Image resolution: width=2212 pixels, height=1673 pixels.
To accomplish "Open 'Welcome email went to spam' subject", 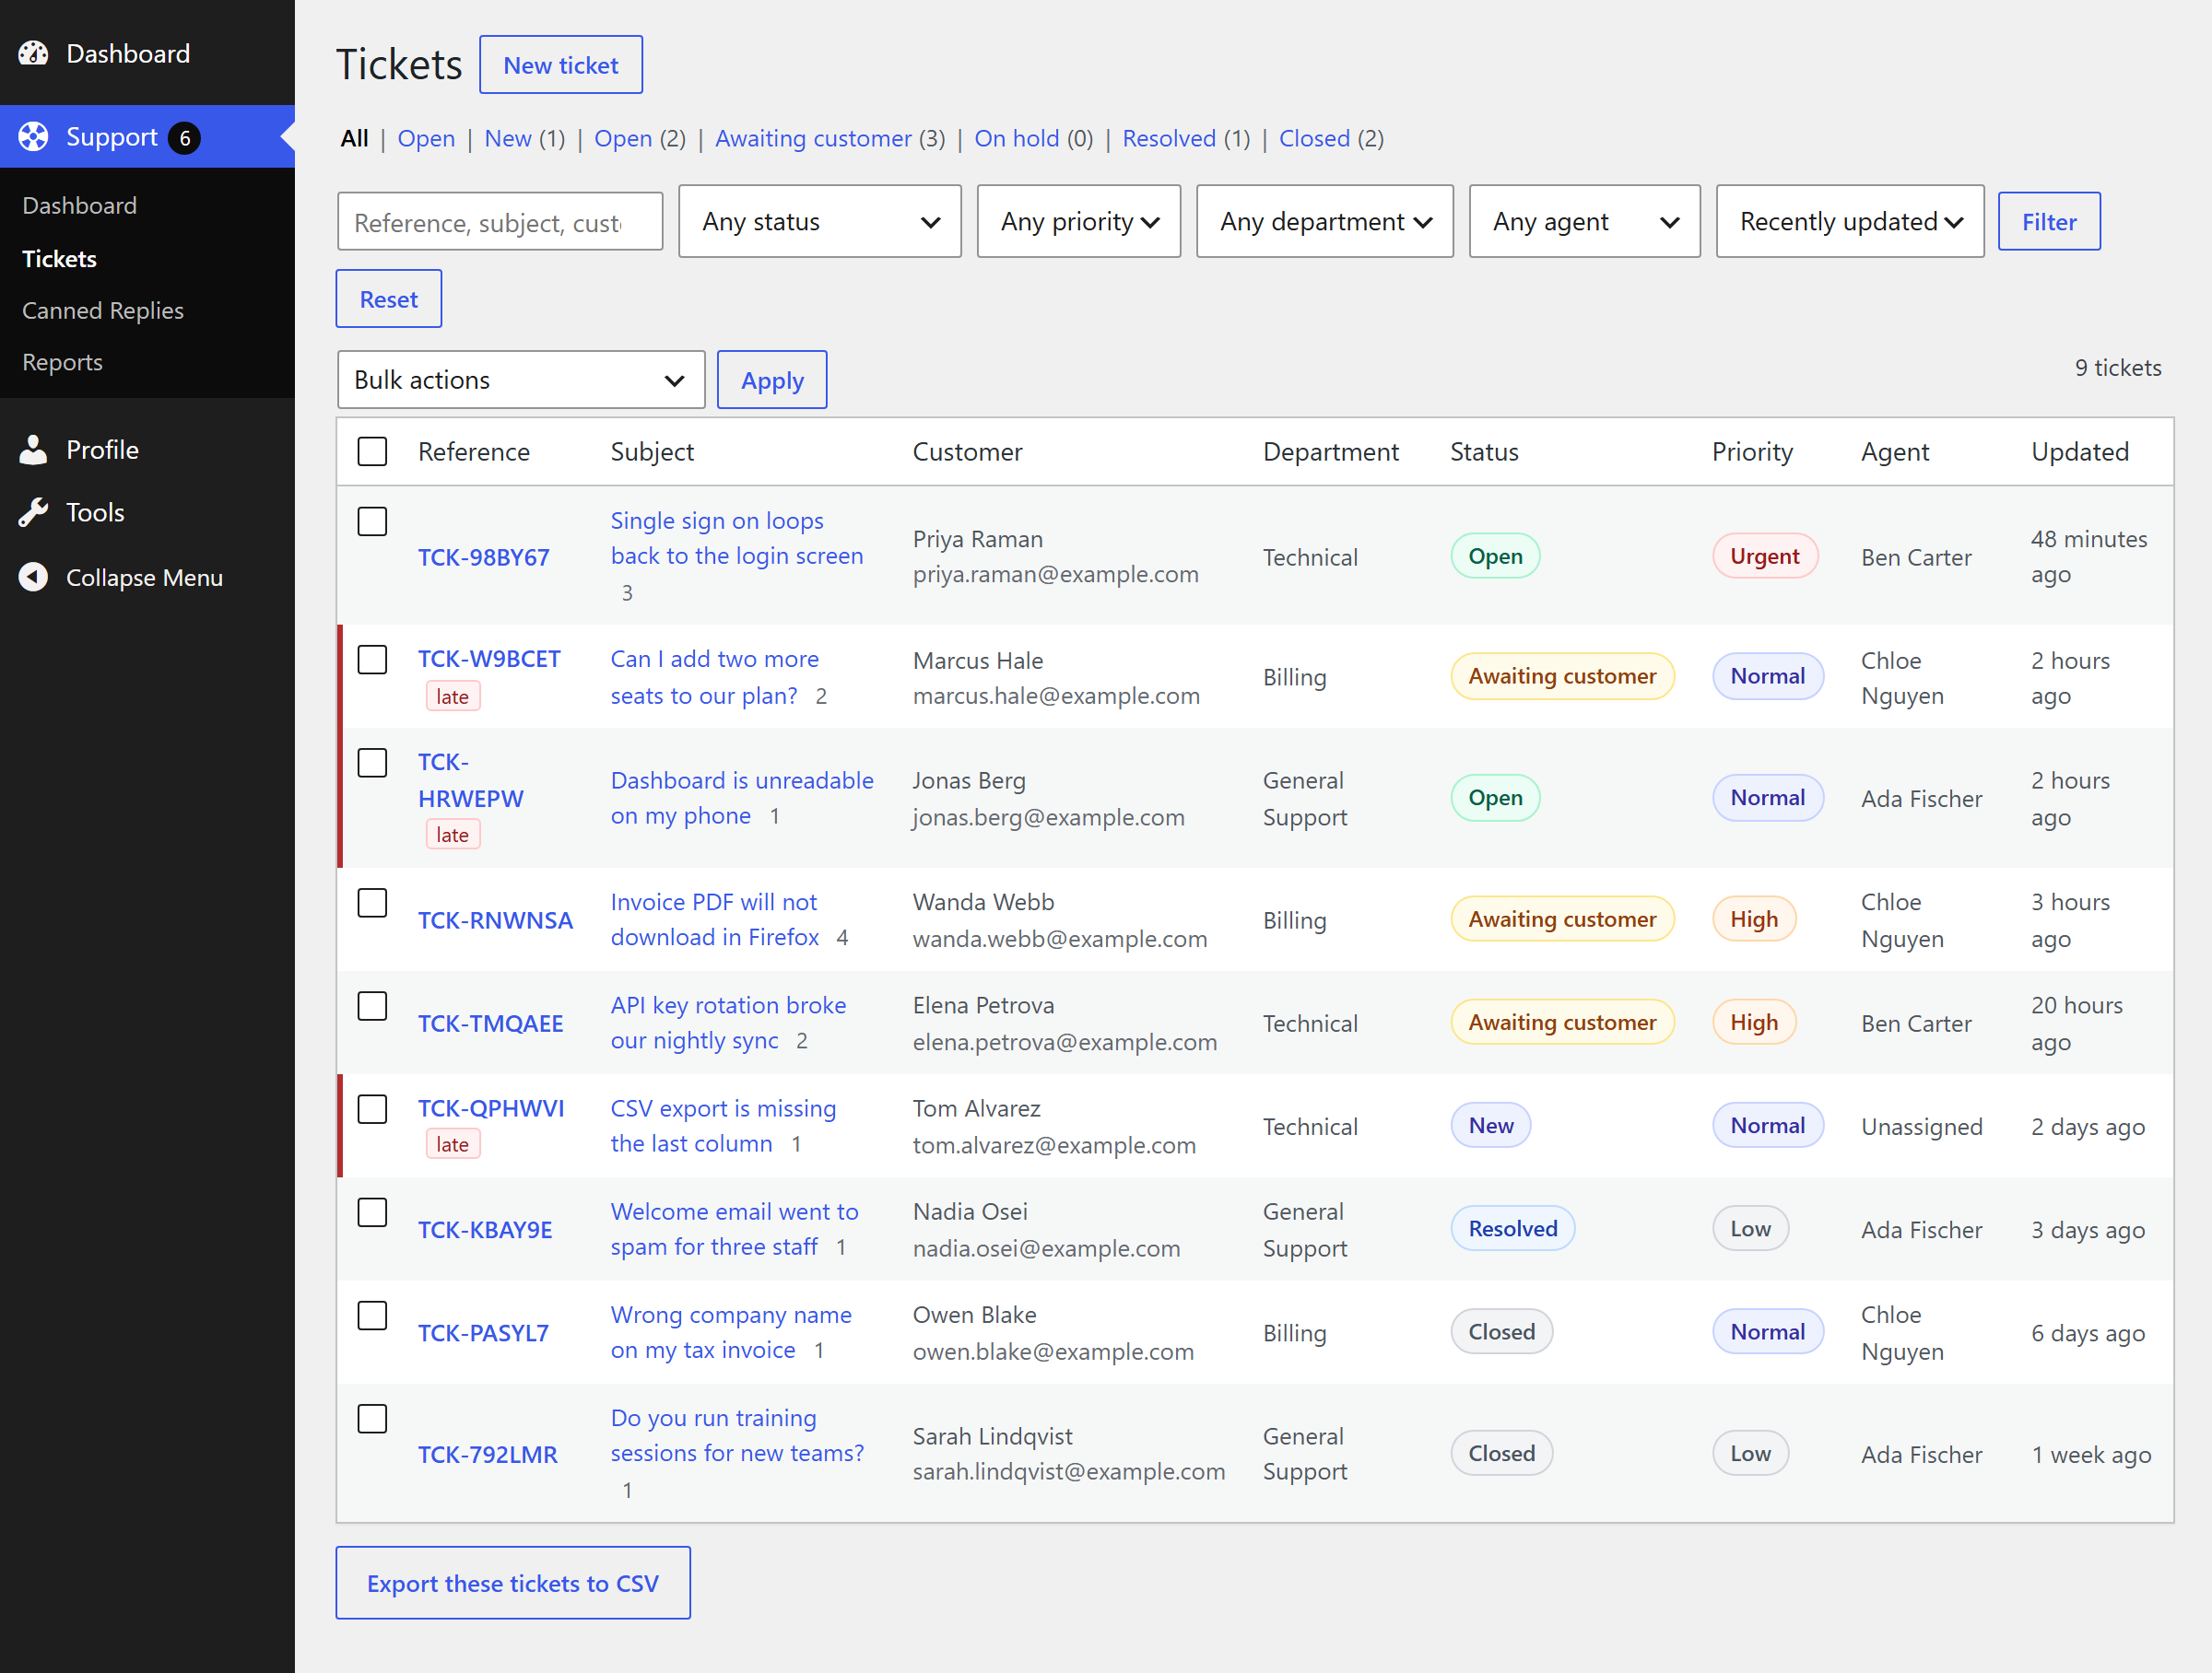I will pyautogui.click(x=734, y=1229).
